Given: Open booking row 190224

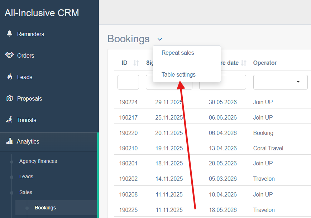Looking at the screenshot, I should [x=128, y=102].
